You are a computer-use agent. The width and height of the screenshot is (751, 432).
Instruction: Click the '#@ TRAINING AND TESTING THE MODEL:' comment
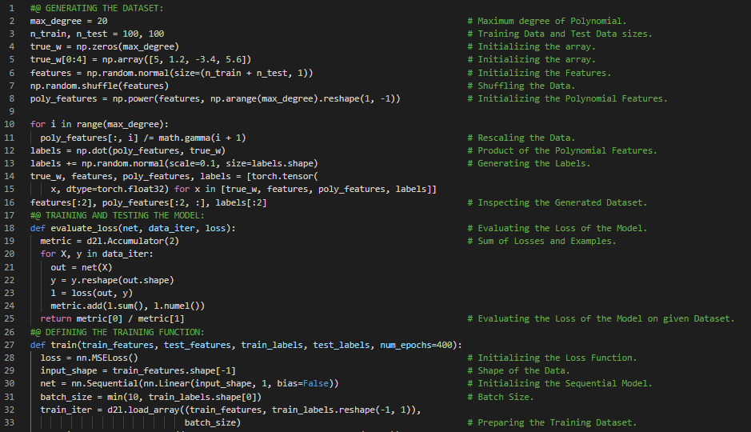click(x=117, y=215)
